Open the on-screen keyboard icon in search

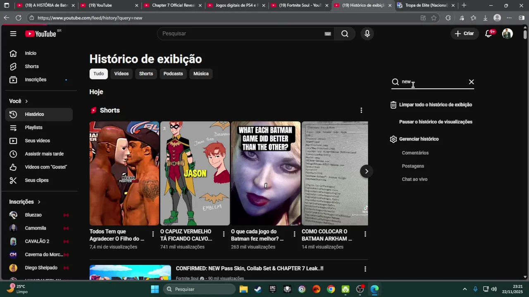[328, 34]
